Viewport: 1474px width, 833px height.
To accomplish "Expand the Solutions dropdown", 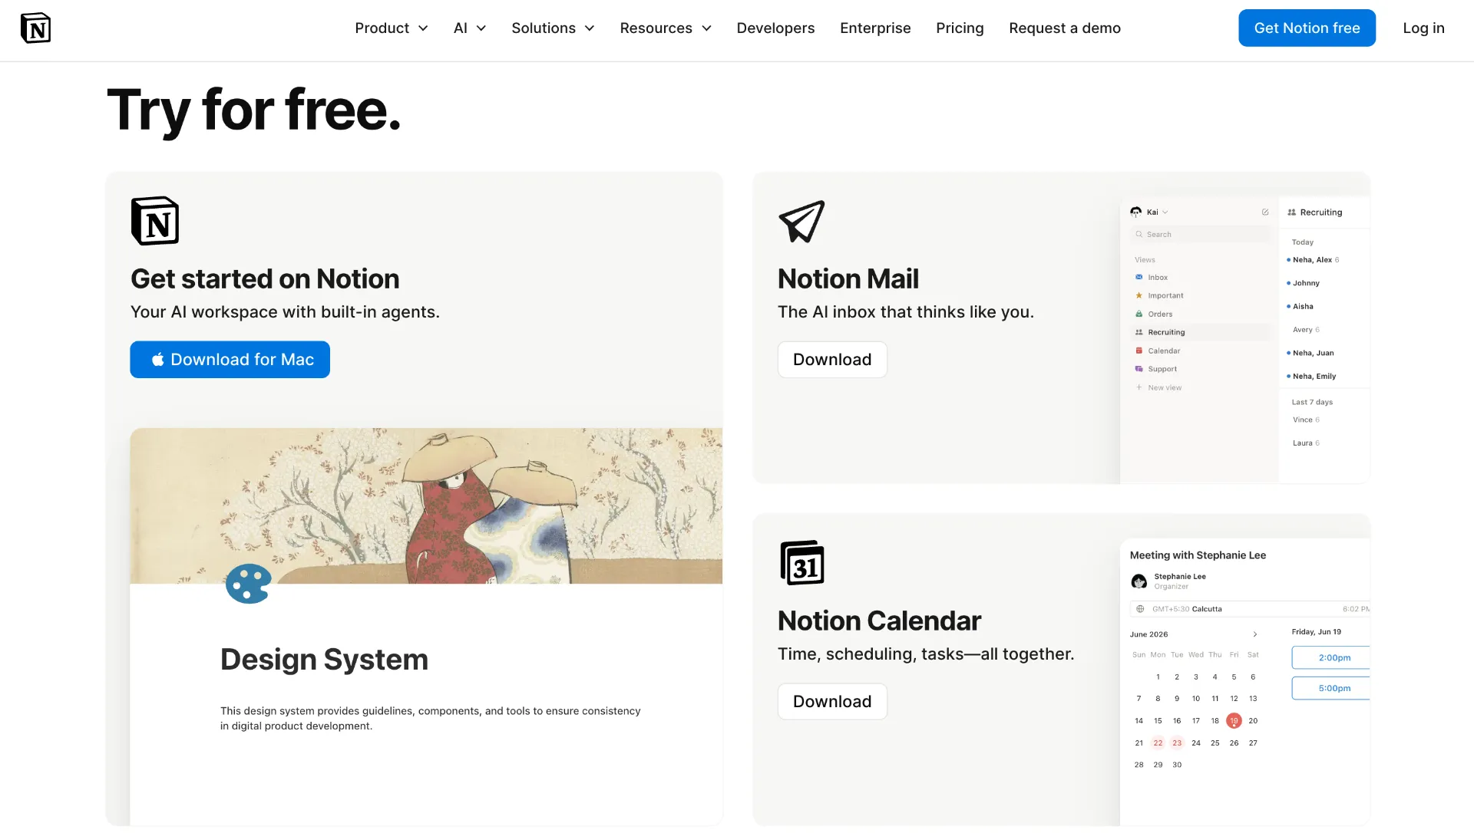I will pos(553,28).
